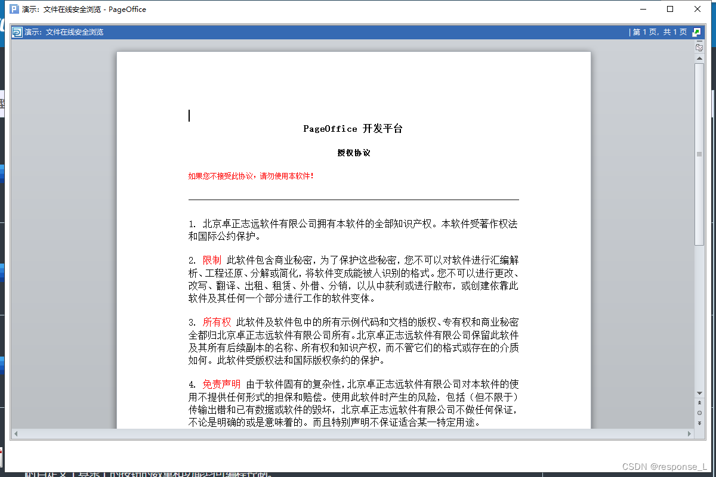Go to previous page with the double up arrow
The width and height of the screenshot is (716, 477).
pyautogui.click(x=699, y=403)
